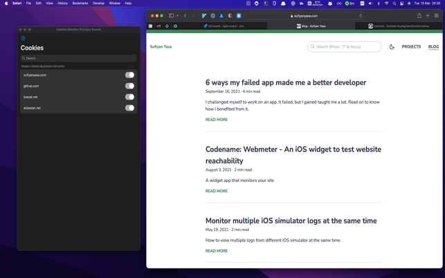The image size is (445, 278).
Task: Select the atlassian.net row in Cookies list
Action: 79,108
